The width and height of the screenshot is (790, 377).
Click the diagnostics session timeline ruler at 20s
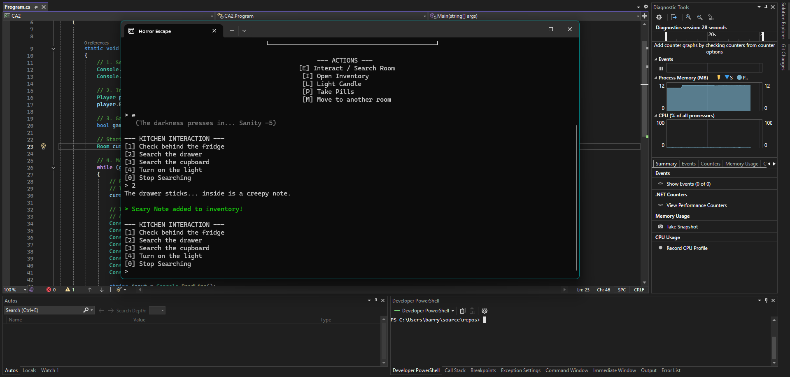[x=712, y=35]
